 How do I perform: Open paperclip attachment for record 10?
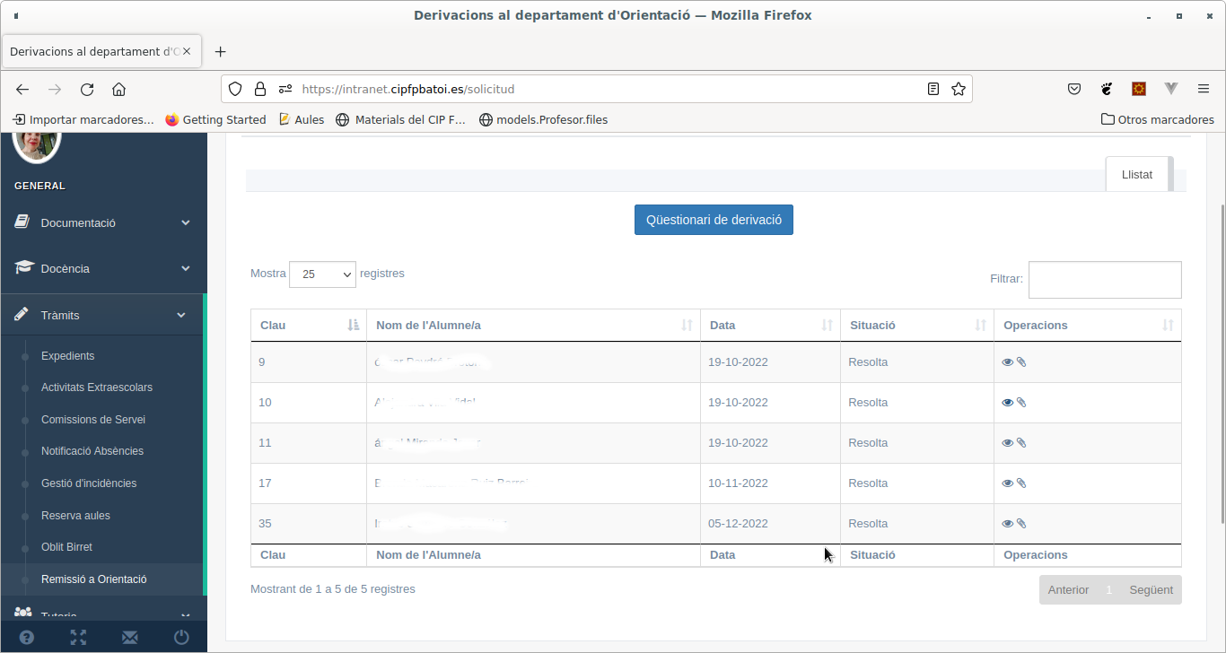[1021, 403]
